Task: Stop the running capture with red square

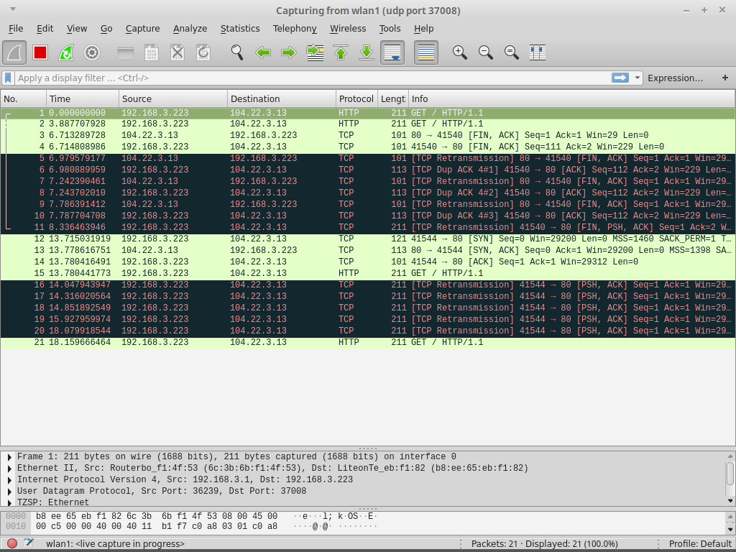Action: 40,52
